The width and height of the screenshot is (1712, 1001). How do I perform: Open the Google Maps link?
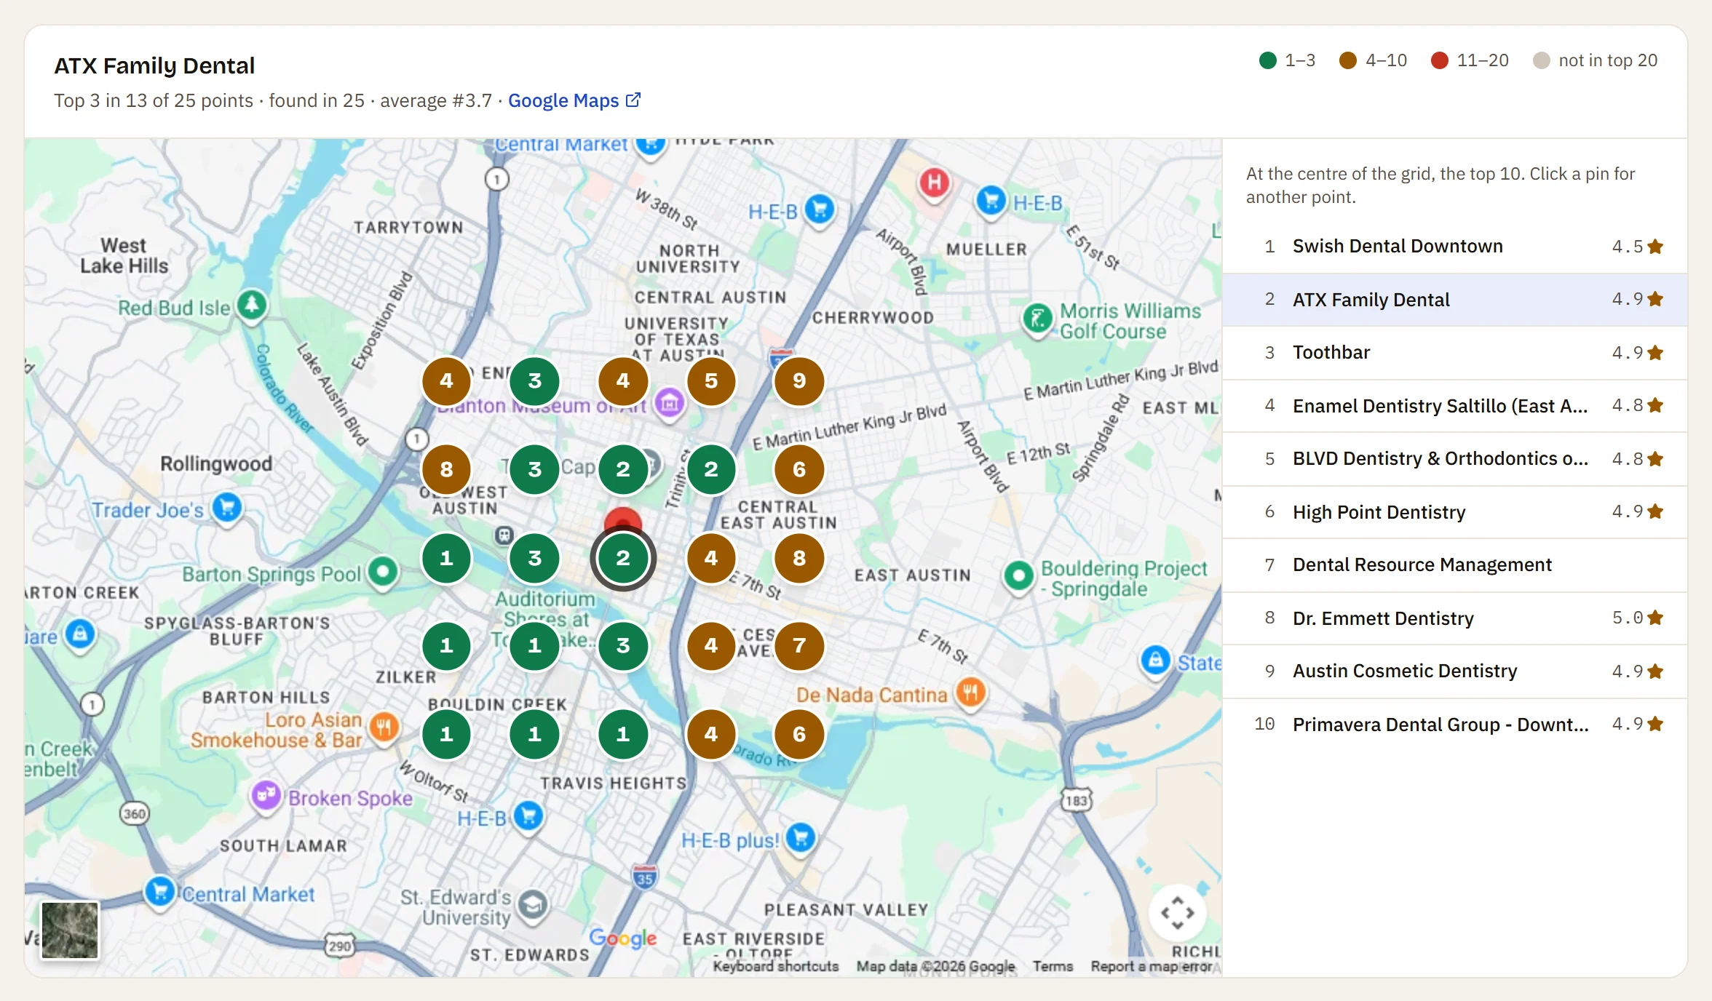tap(574, 100)
